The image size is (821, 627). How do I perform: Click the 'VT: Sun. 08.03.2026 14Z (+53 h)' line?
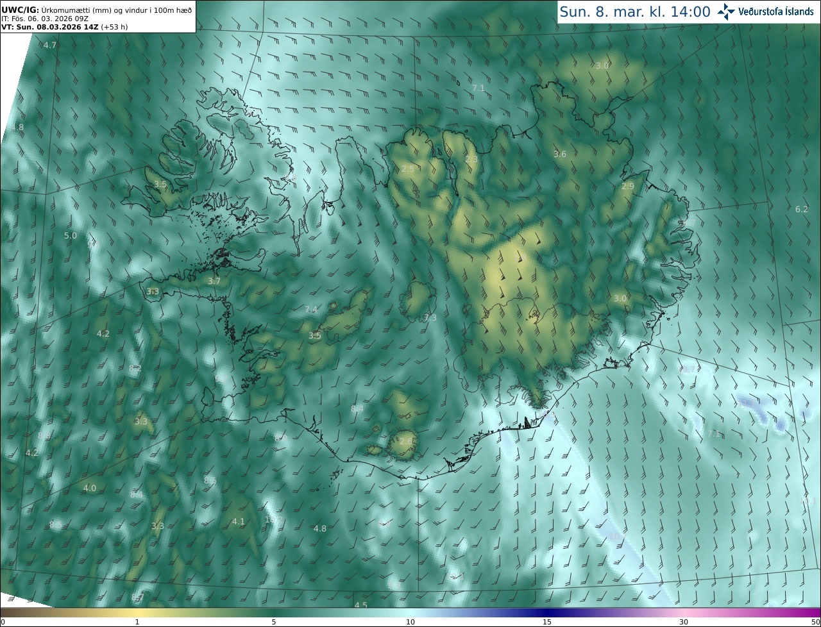click(64, 27)
